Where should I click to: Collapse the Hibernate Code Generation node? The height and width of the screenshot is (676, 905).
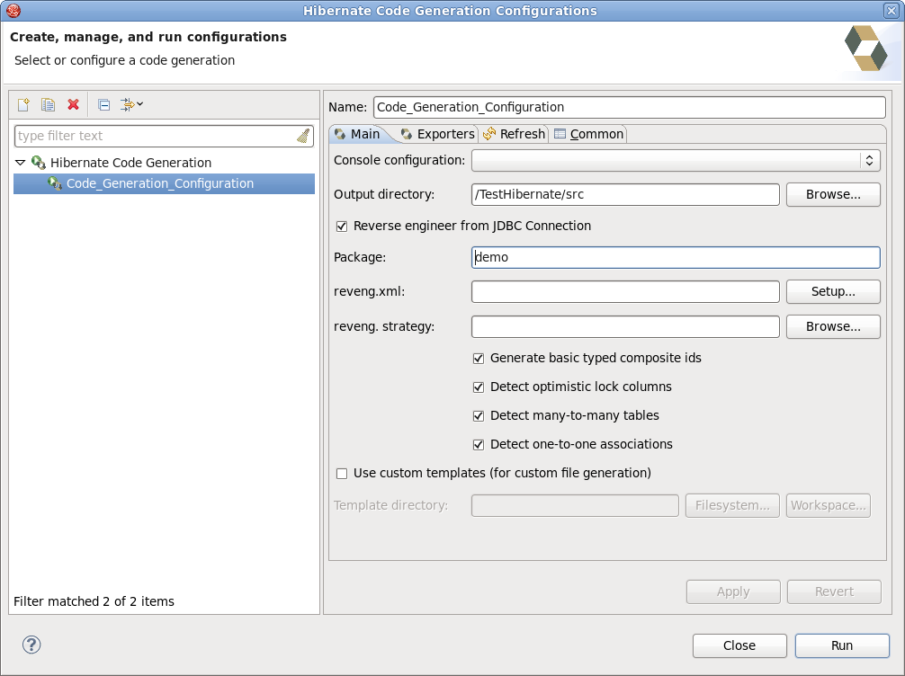click(19, 163)
